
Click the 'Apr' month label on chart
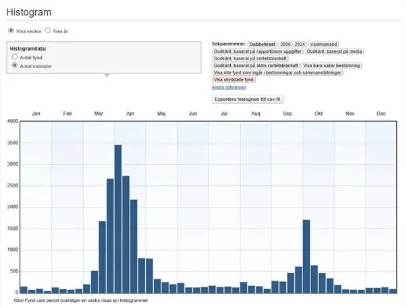(130, 114)
